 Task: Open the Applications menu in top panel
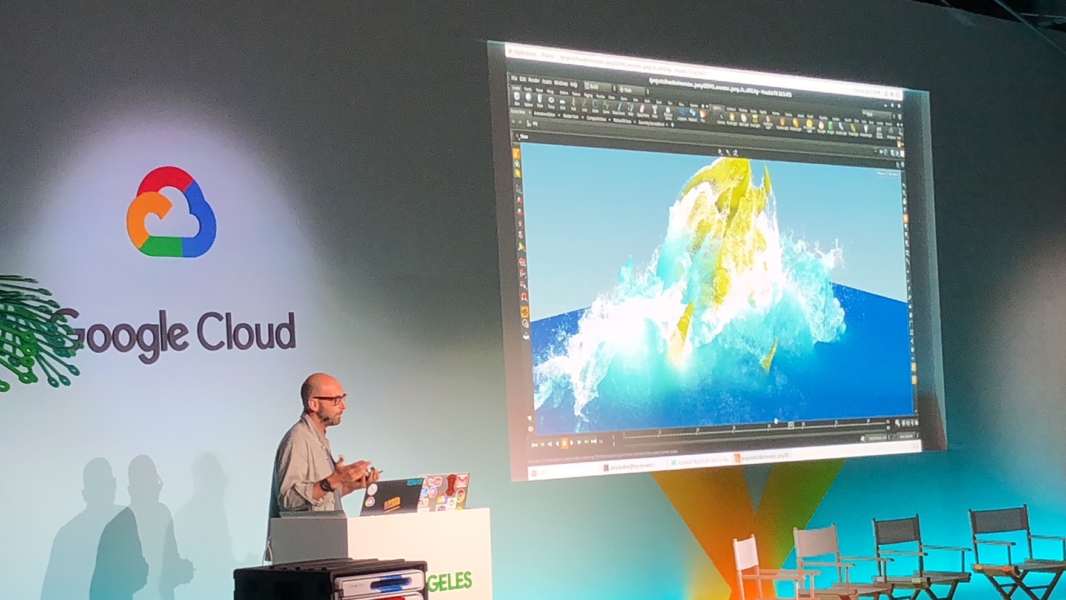coord(525,53)
